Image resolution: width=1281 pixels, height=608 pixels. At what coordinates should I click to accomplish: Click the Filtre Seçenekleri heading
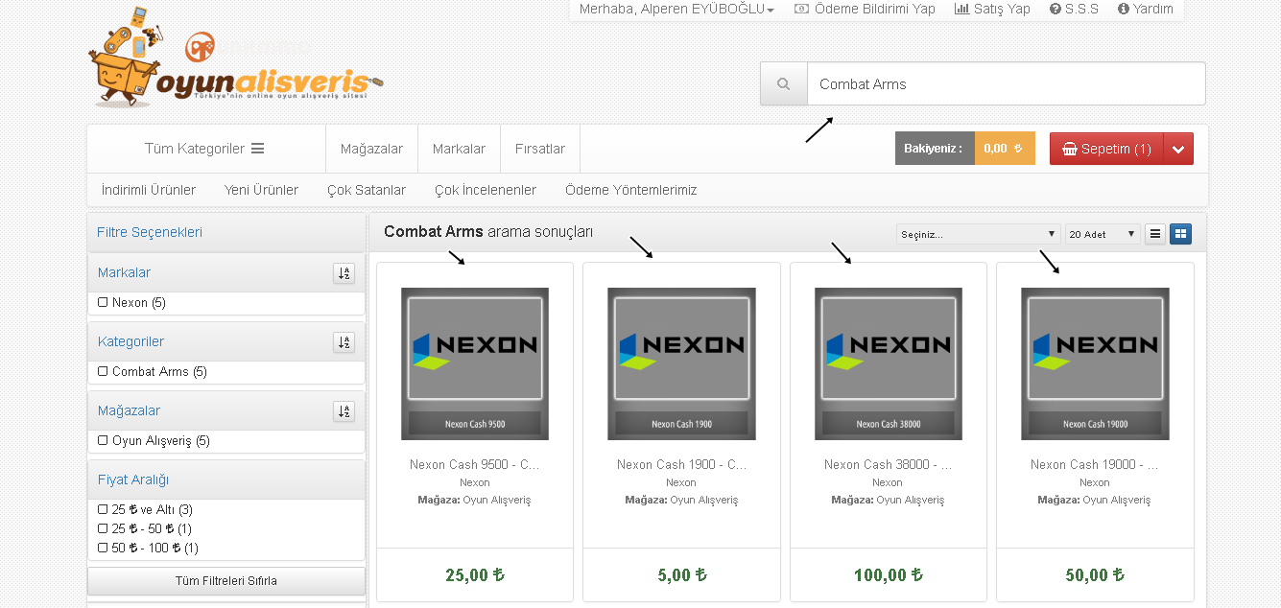click(x=150, y=232)
